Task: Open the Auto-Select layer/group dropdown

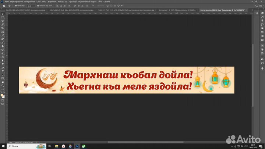Action: [x=31, y=6]
